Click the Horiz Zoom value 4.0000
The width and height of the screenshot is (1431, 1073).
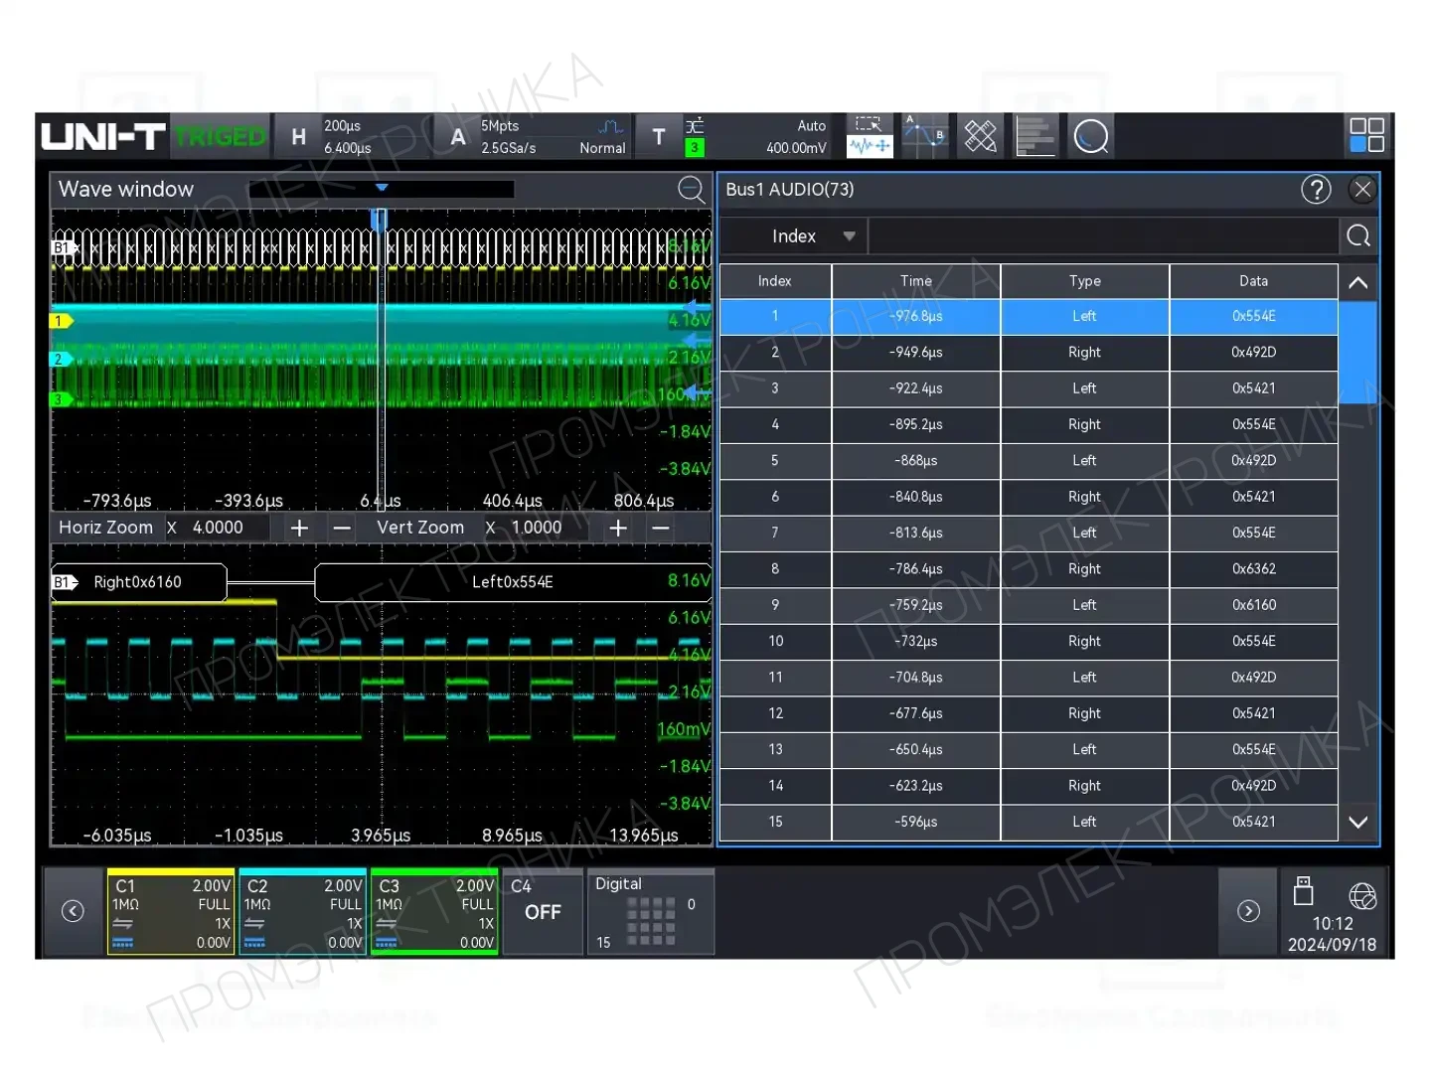point(218,528)
